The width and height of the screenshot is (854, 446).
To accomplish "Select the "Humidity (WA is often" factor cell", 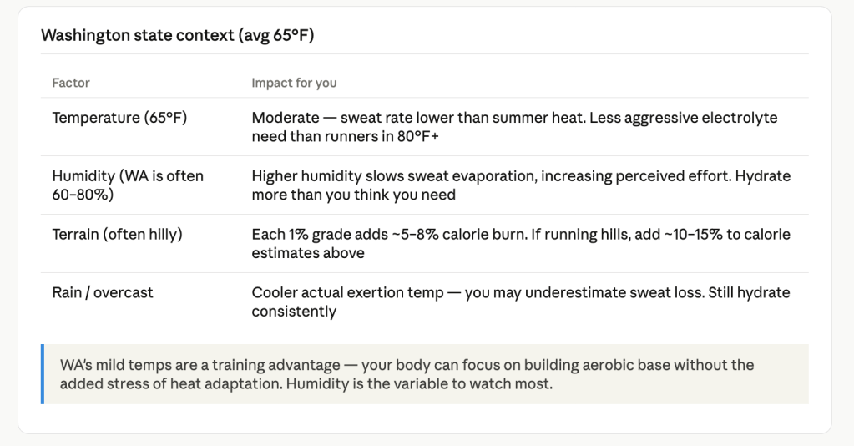I will click(x=128, y=176).
